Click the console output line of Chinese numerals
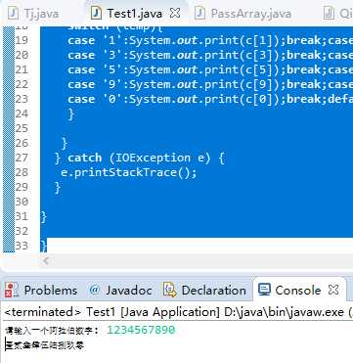Viewport: 353px width, 363px height. click(x=45, y=345)
